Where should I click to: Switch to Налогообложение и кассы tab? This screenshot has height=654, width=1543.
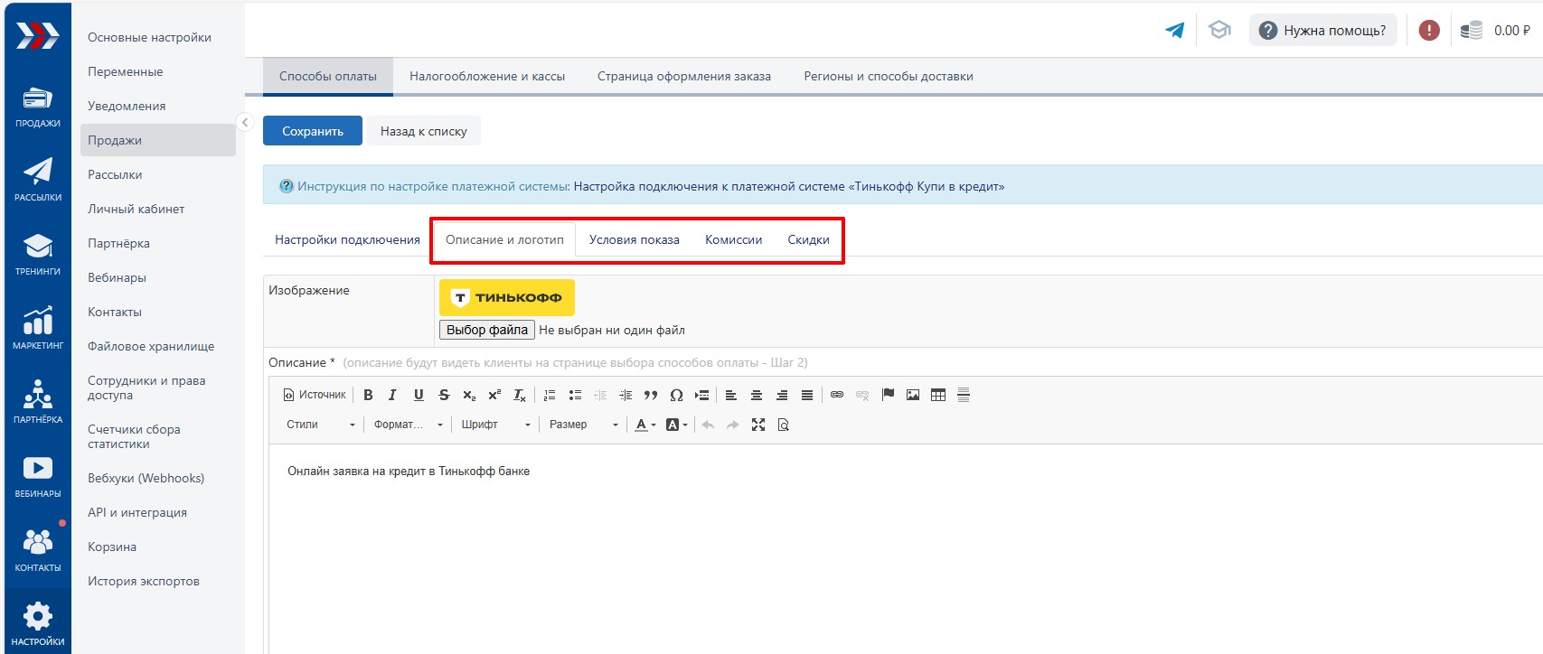coord(487,76)
